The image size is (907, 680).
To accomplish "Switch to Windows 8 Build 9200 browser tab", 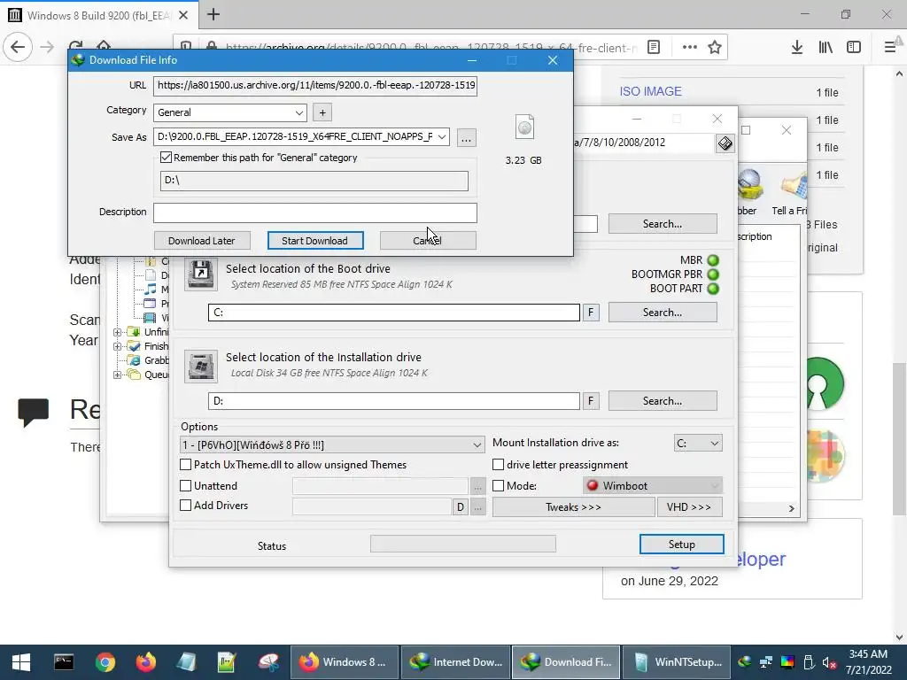I will [x=99, y=15].
